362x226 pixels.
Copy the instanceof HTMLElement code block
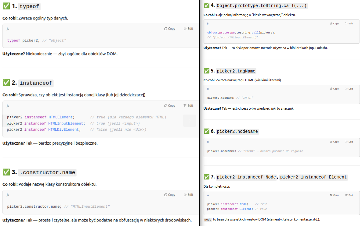(x=170, y=106)
